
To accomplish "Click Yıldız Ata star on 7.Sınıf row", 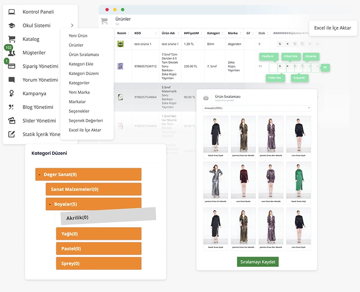I will coord(288,66).
